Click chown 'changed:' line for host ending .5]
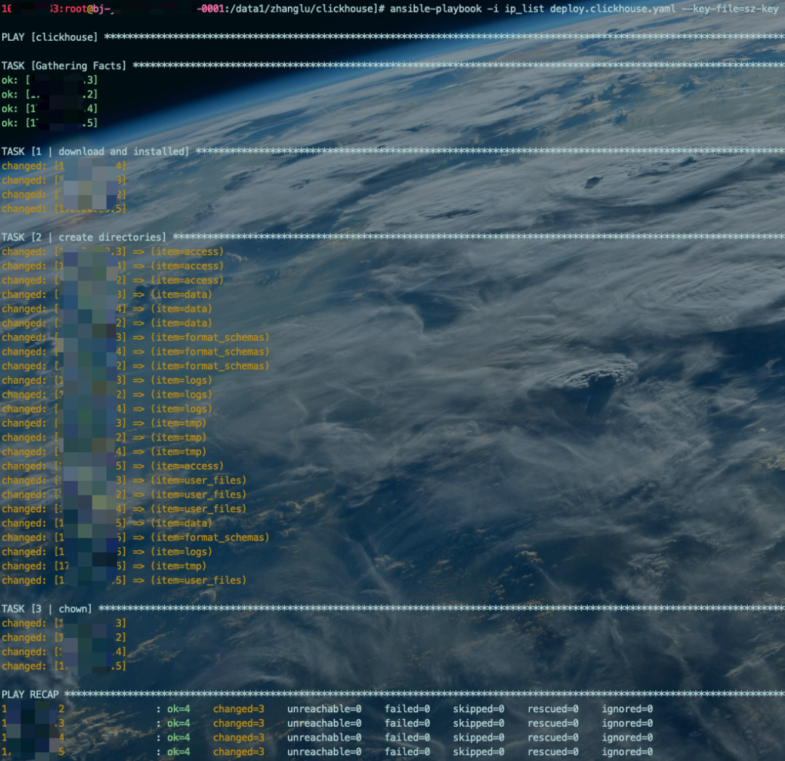Screen dimensions: 785x761 click(x=63, y=666)
